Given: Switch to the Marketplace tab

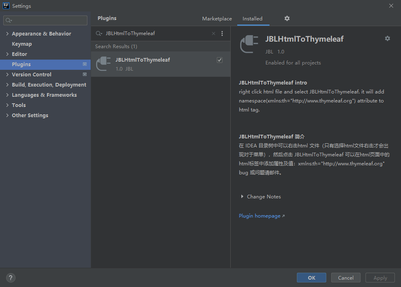Looking at the screenshot, I should 217,19.
